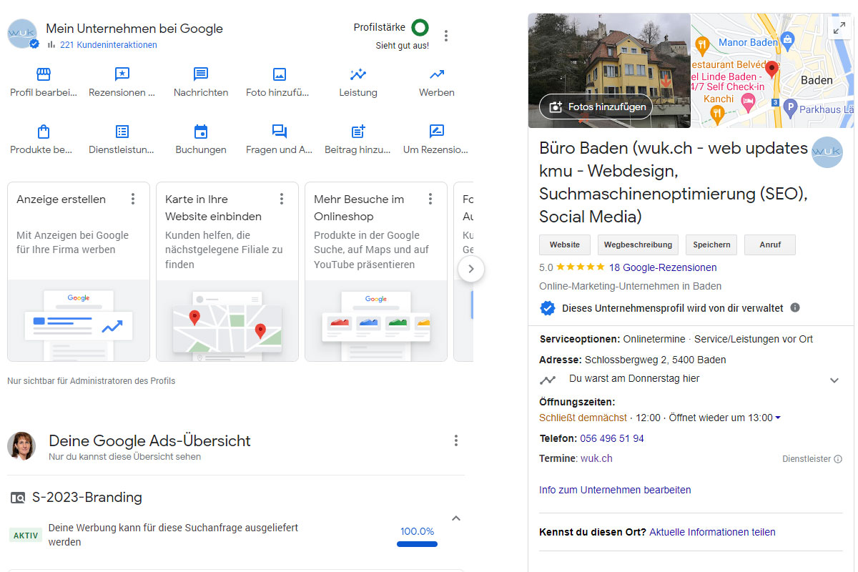Select the Fragen und Antworten icon
This screenshot has width=858, height=572.
pos(280,132)
